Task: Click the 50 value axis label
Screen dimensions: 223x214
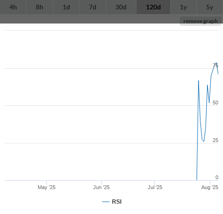Action: (x=215, y=103)
